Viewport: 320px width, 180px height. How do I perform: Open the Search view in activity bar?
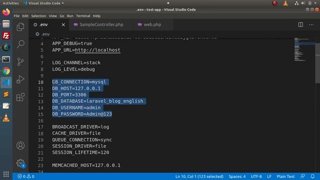(20, 44)
